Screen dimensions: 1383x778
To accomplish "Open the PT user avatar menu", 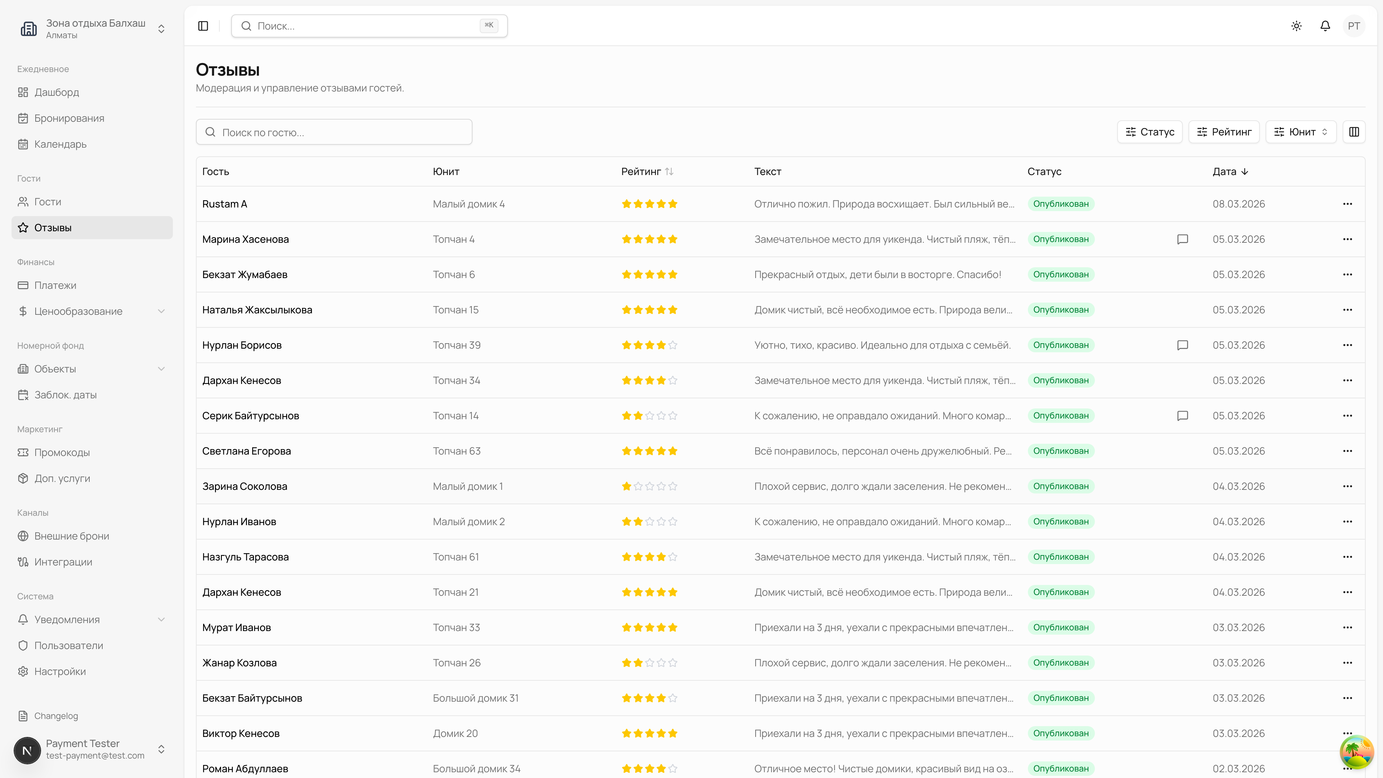I will click(1353, 26).
